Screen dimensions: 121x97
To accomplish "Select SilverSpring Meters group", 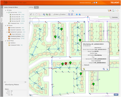I will (15, 36).
